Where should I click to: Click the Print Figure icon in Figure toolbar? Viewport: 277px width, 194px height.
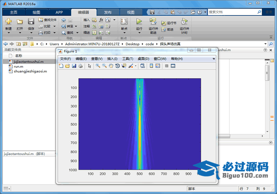click(81, 66)
